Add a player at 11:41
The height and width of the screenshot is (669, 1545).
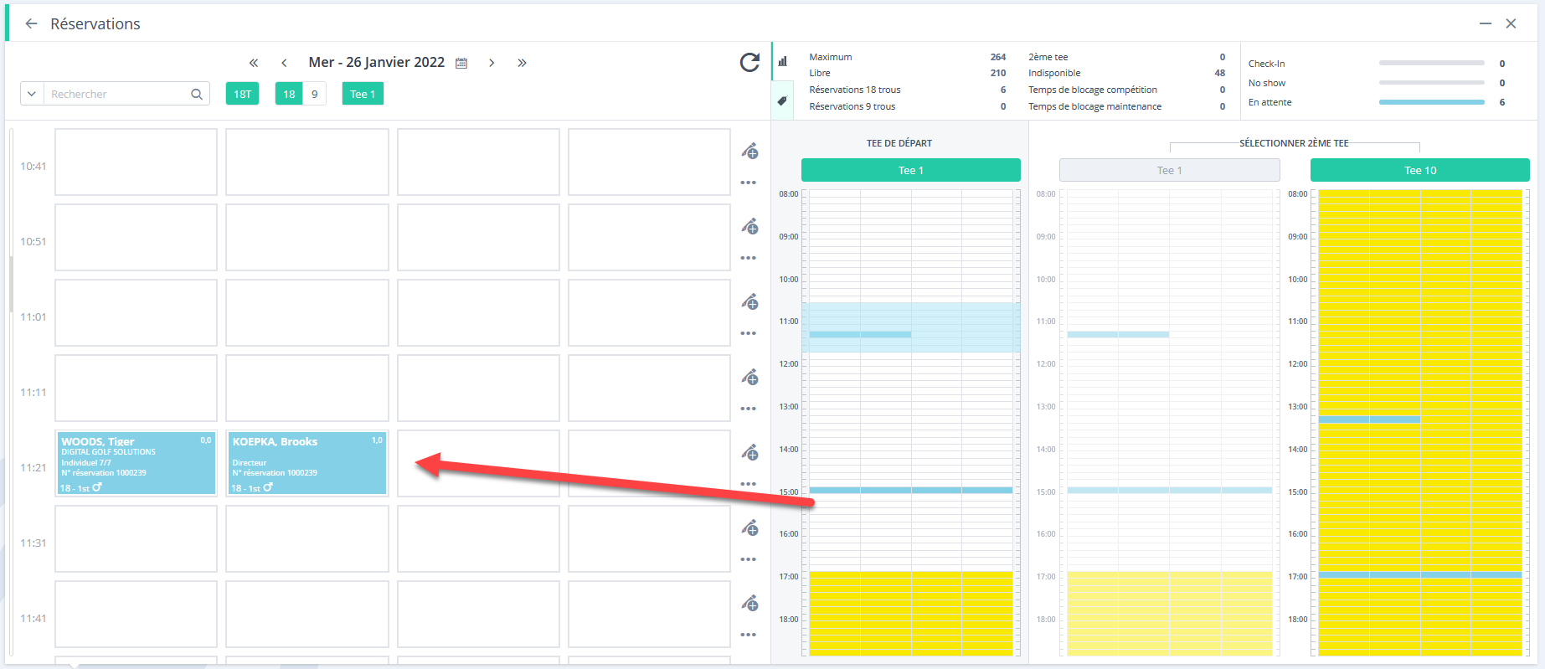tap(750, 603)
